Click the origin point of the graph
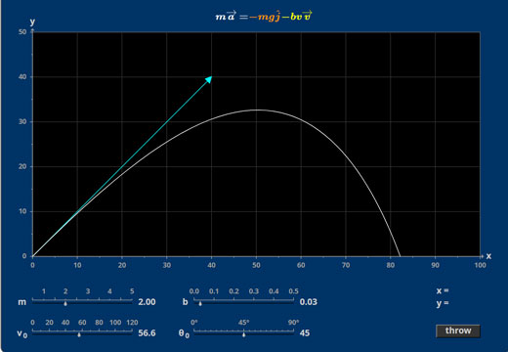The image size is (508, 352). coord(32,256)
